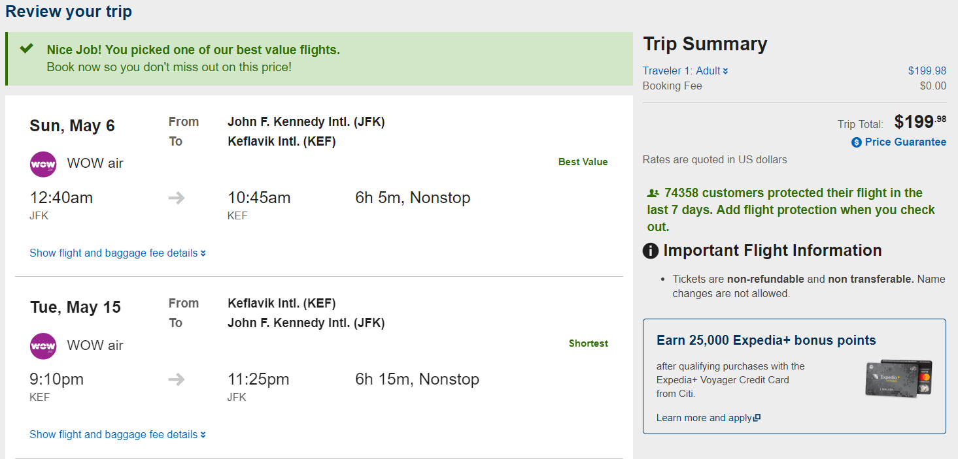This screenshot has width=958, height=459.
Task: Expand Traveler 1: Adult price breakdown
Action: 685,71
